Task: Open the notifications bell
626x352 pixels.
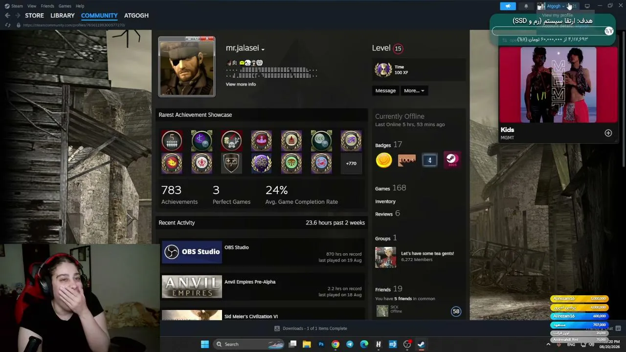Action: point(526,6)
